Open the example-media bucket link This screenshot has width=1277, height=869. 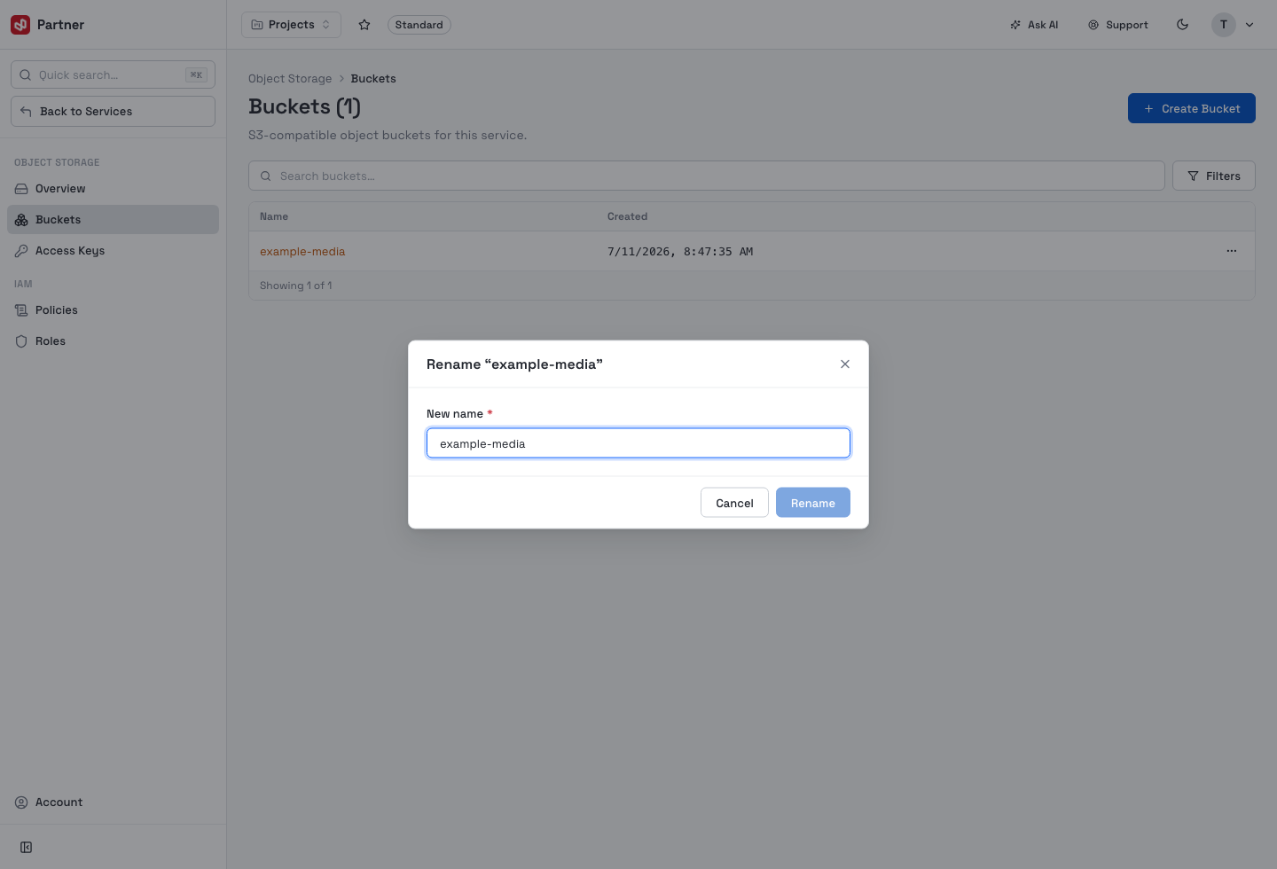pos(302,252)
